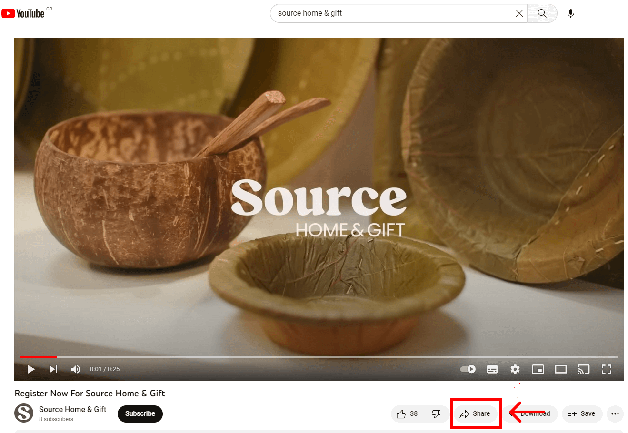
Task: Turn on subtitles/closed captions
Action: [x=492, y=369]
